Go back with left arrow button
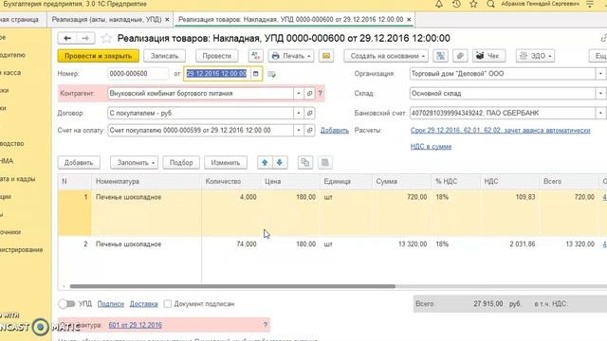 67,38
